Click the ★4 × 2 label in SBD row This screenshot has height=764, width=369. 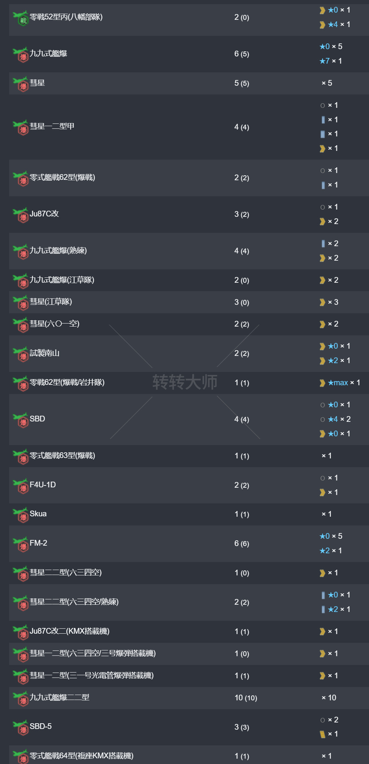pyautogui.click(x=339, y=419)
